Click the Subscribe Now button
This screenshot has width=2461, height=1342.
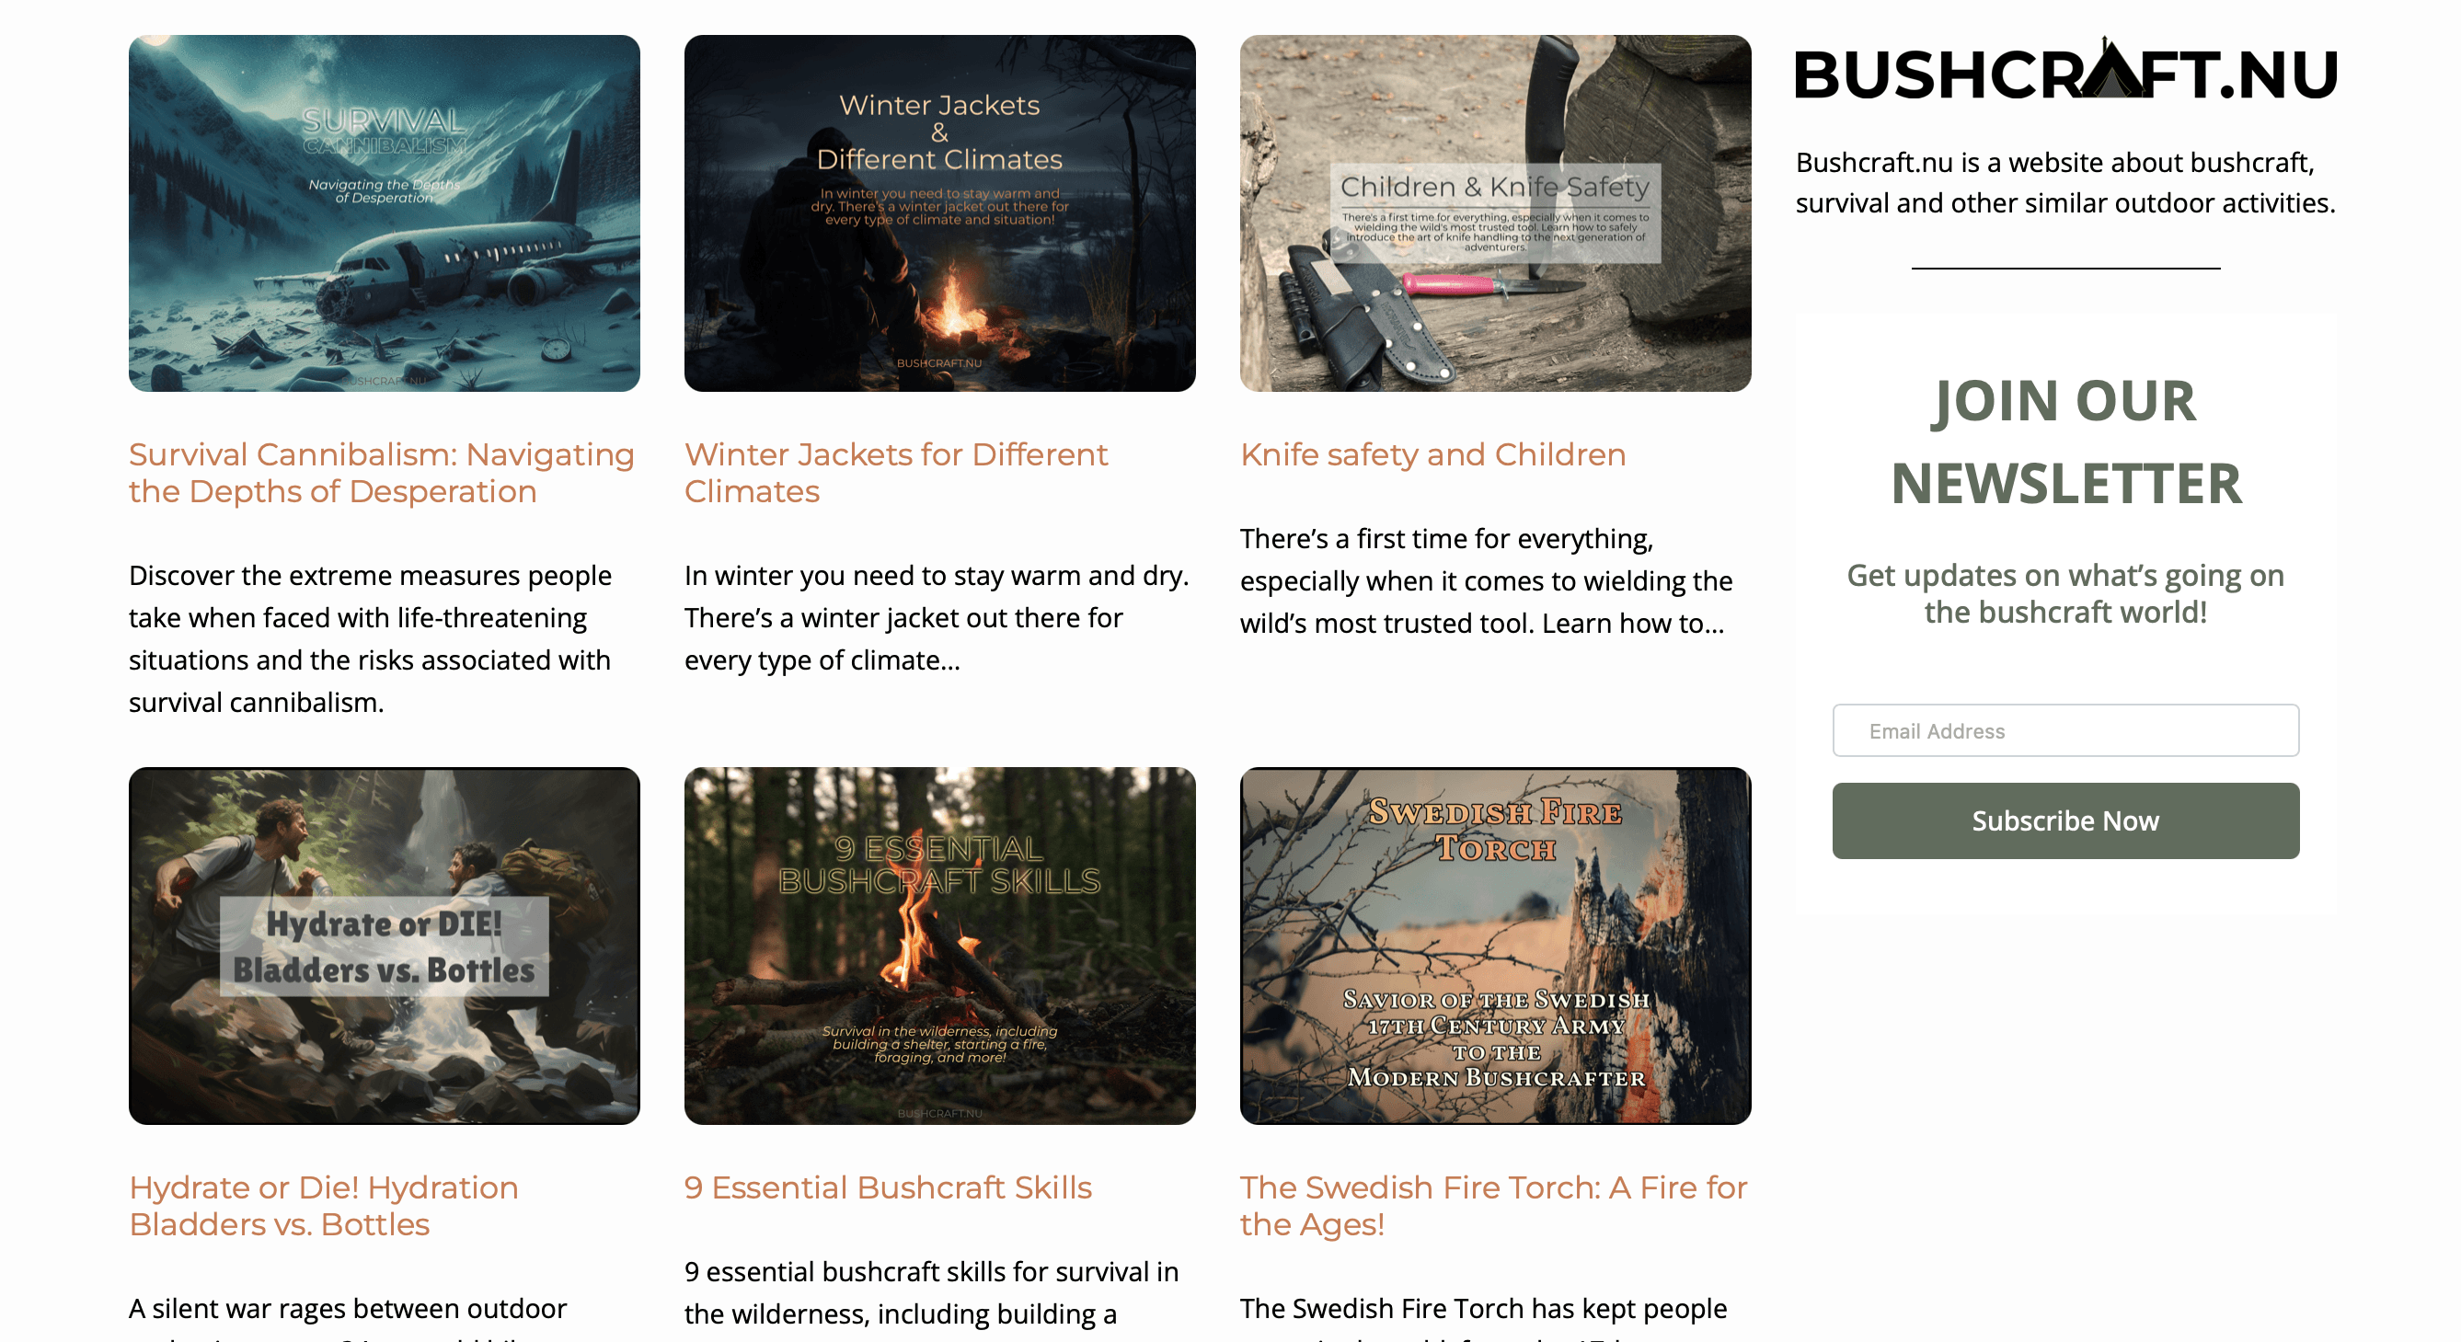(2065, 820)
